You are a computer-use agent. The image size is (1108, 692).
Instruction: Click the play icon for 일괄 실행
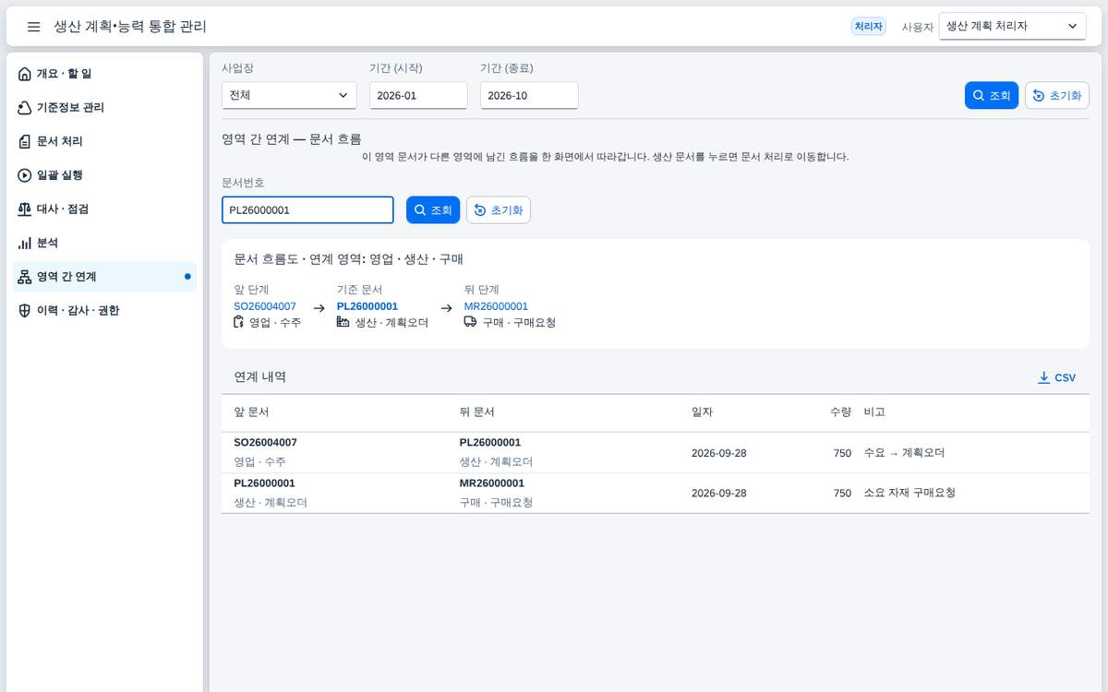25,175
